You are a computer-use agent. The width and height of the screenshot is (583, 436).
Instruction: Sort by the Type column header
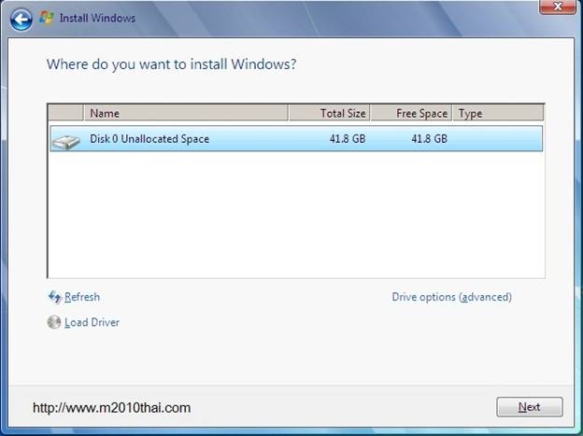(x=498, y=113)
